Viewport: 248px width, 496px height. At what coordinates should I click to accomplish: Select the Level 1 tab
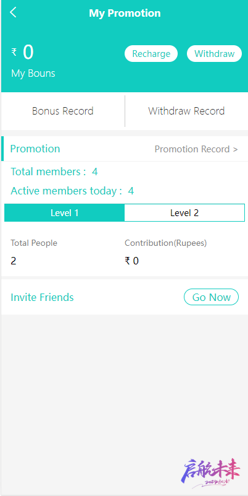[65, 213]
